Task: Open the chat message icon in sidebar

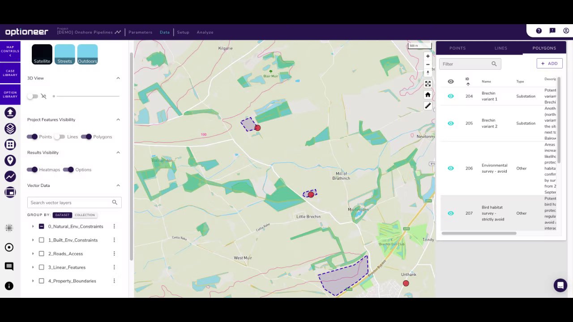Action: tap(9, 267)
